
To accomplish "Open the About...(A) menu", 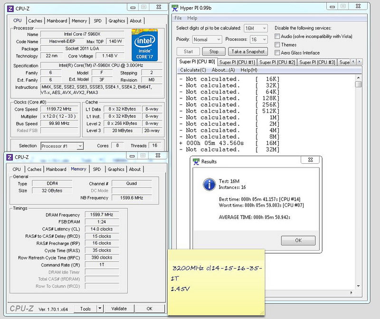I will pyautogui.click(x=223, y=70).
